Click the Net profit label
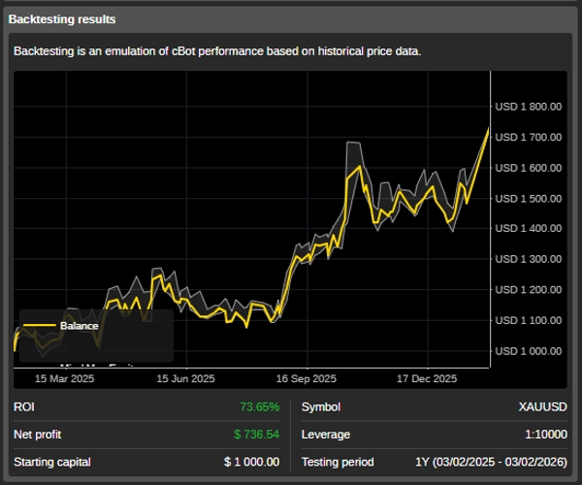The image size is (582, 485). click(38, 435)
